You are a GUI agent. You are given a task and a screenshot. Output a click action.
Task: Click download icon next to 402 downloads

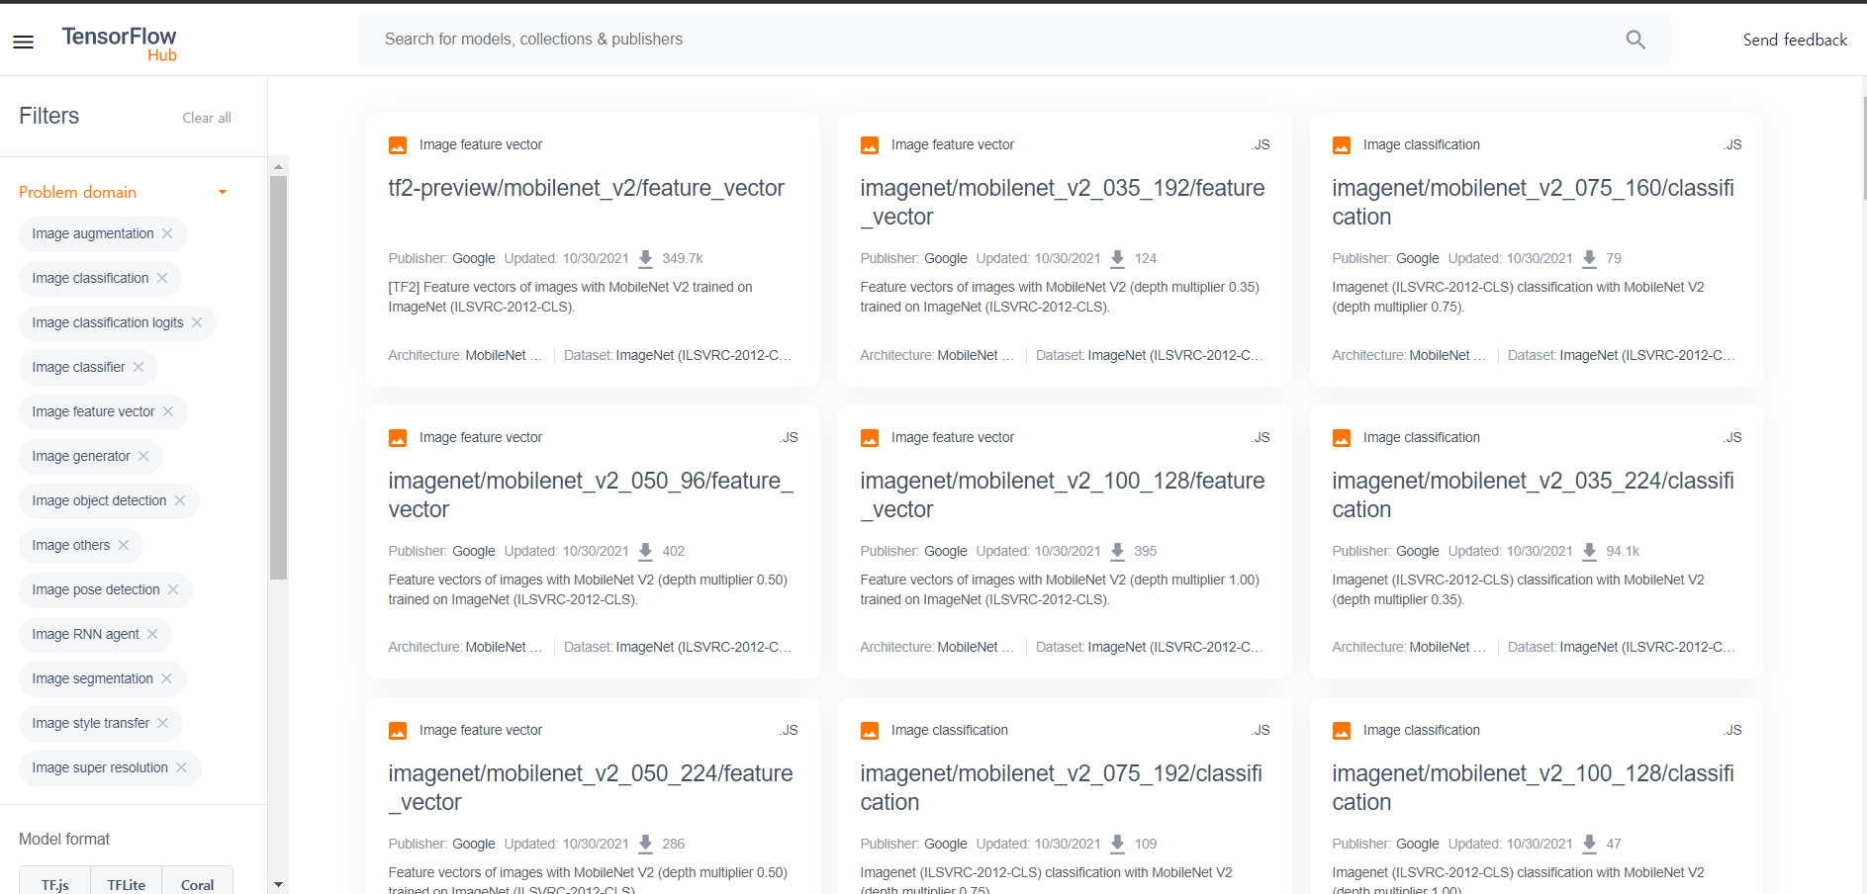point(646,552)
